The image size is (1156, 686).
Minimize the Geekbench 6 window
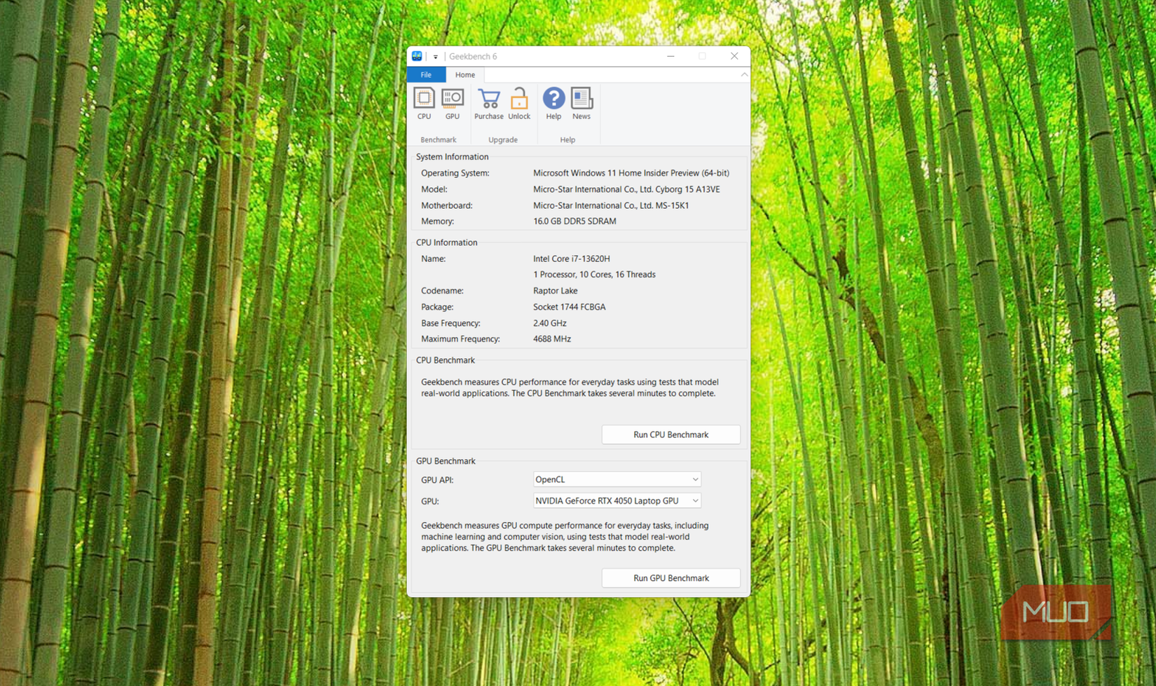pos(670,56)
